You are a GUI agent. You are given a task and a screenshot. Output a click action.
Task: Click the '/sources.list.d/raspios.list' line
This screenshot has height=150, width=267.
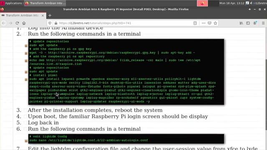(x=55, y=64)
